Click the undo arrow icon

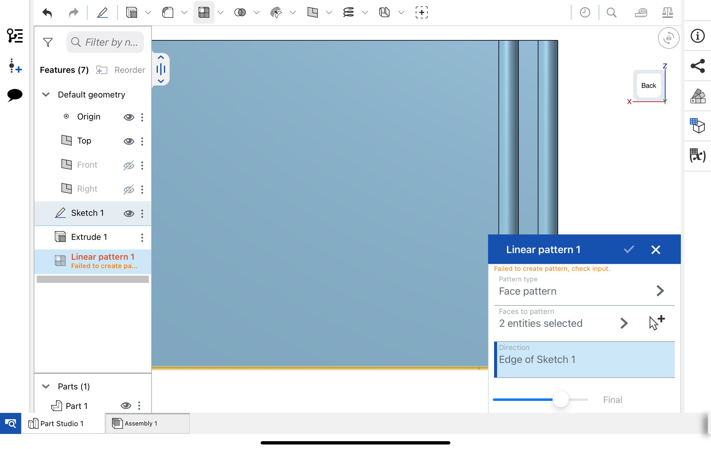(x=47, y=13)
